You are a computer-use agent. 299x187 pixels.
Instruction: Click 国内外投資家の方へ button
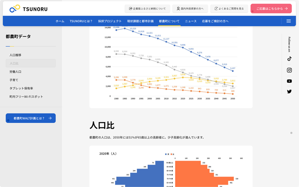[190, 9]
